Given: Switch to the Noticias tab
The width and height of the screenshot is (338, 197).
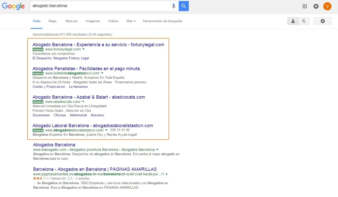Looking at the screenshot, I should coord(71,21).
